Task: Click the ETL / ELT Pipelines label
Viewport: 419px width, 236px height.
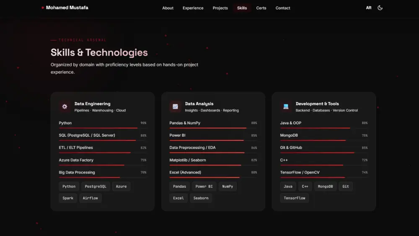Action: (75, 148)
